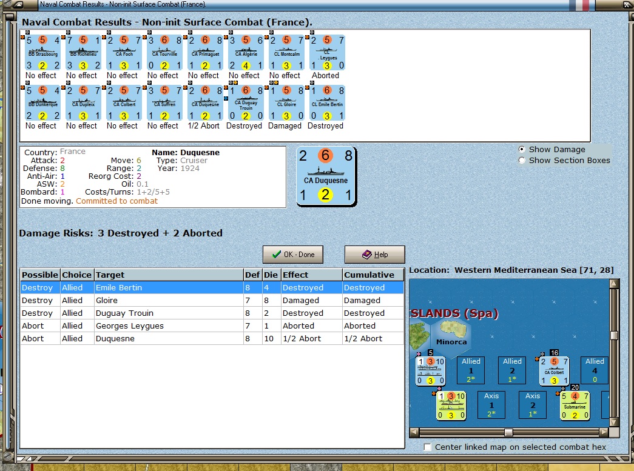Sort by the Possible column header
This screenshot has width=634, height=471.
[x=39, y=275]
